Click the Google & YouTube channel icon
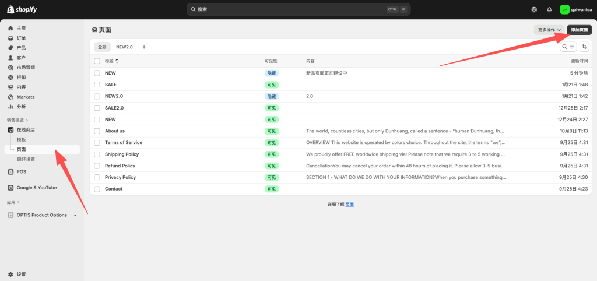Viewport: 597px width, 281px height. (10, 188)
